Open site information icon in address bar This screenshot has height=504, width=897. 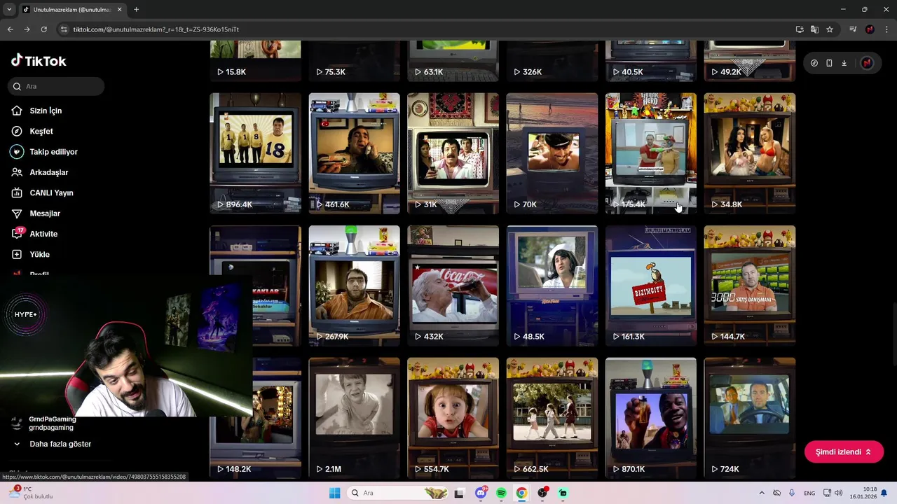coord(64,29)
